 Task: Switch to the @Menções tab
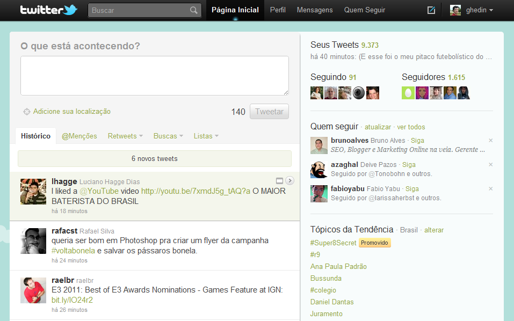[x=79, y=136]
